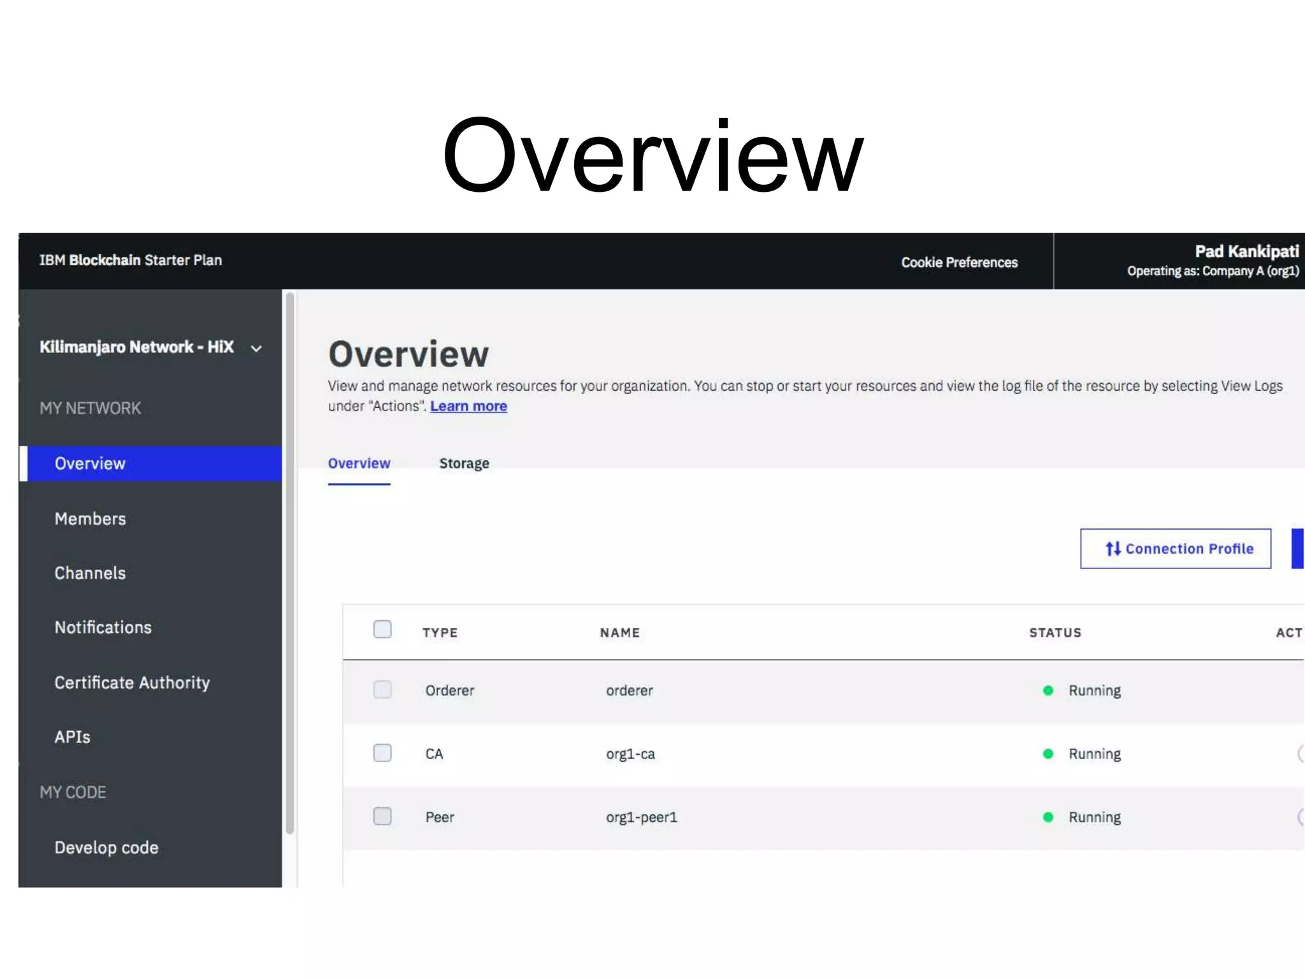Screen dimensions: 1305x979
Task: Click the green status dot for orderer
Action: click(x=1048, y=690)
